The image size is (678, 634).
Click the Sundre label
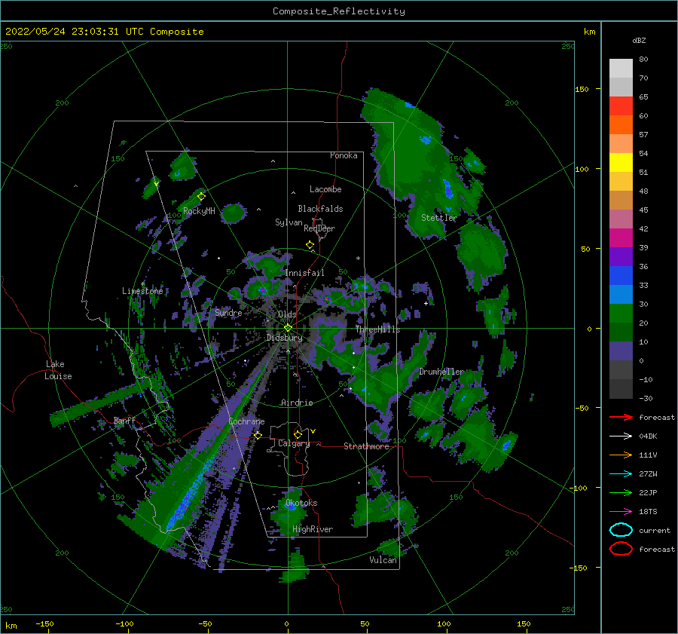click(x=228, y=313)
